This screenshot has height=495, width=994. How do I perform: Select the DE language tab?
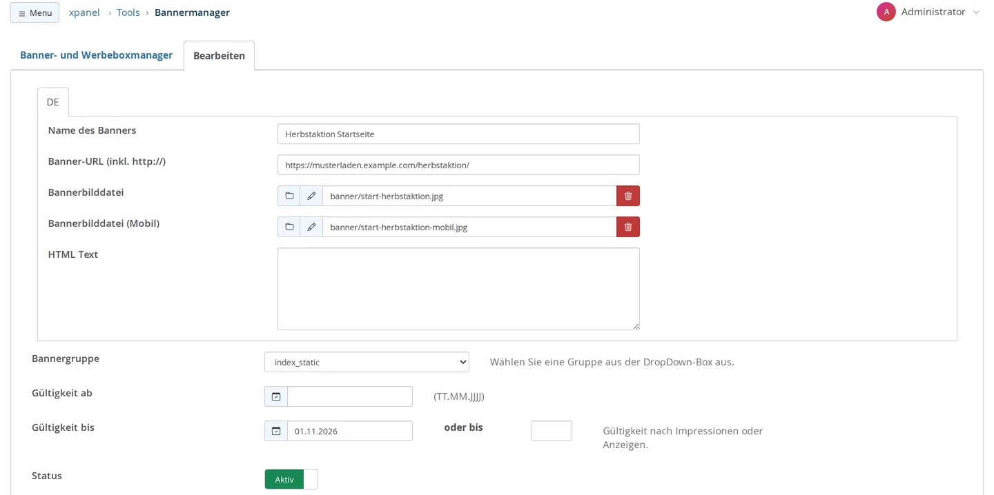coord(53,102)
